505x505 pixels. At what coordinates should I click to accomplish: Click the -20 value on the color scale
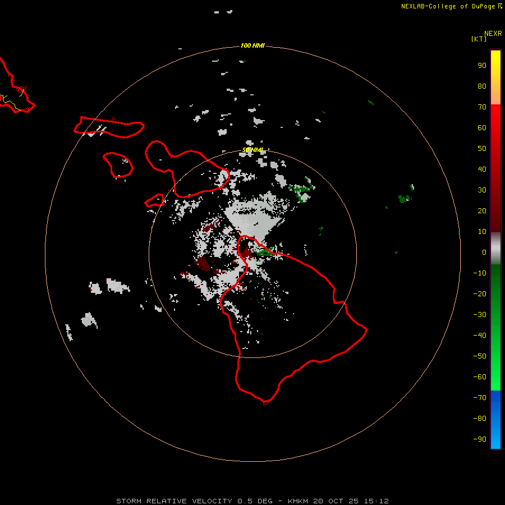[x=480, y=293]
